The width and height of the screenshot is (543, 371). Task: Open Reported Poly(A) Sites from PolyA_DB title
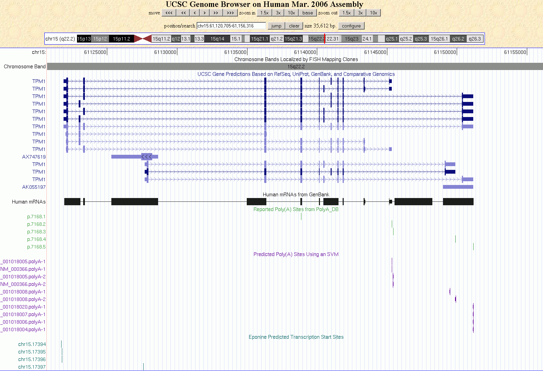pyautogui.click(x=296, y=209)
